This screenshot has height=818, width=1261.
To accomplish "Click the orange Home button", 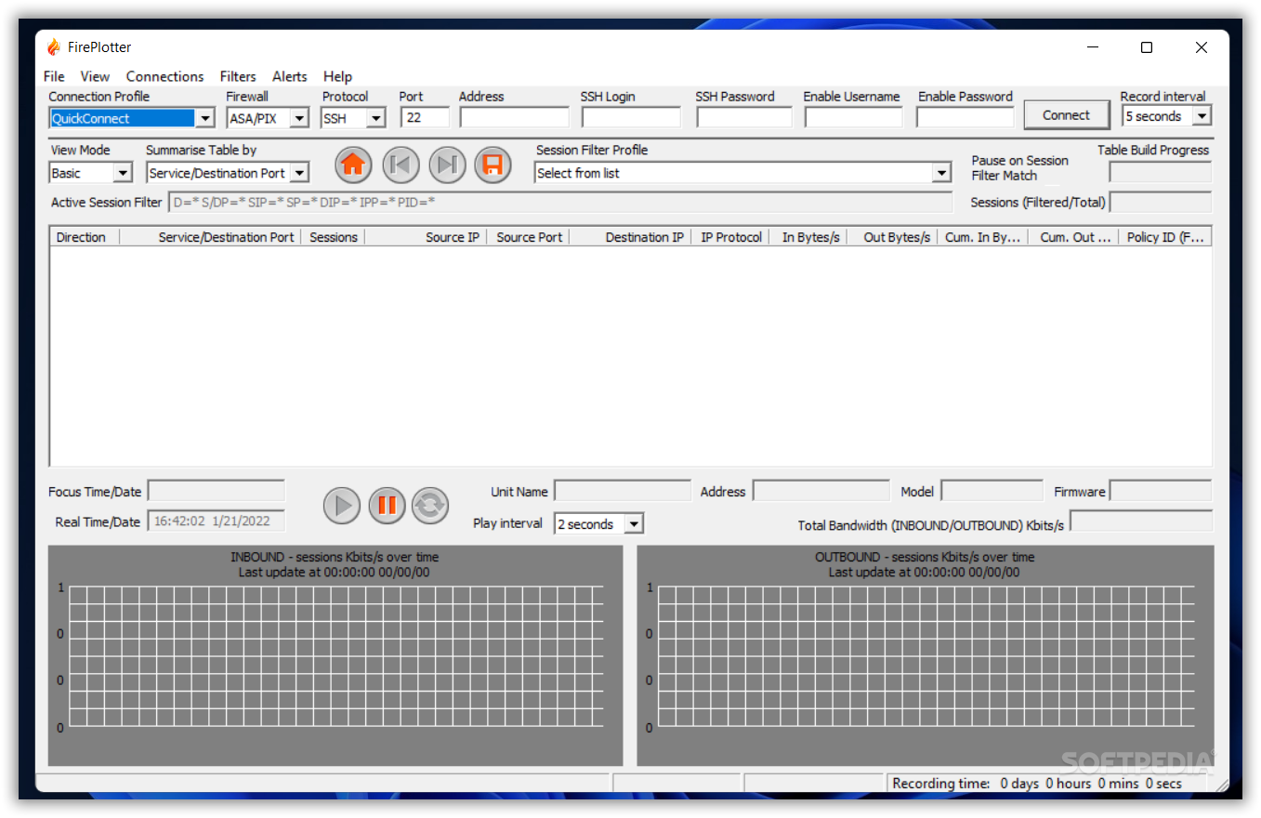I will [x=353, y=165].
